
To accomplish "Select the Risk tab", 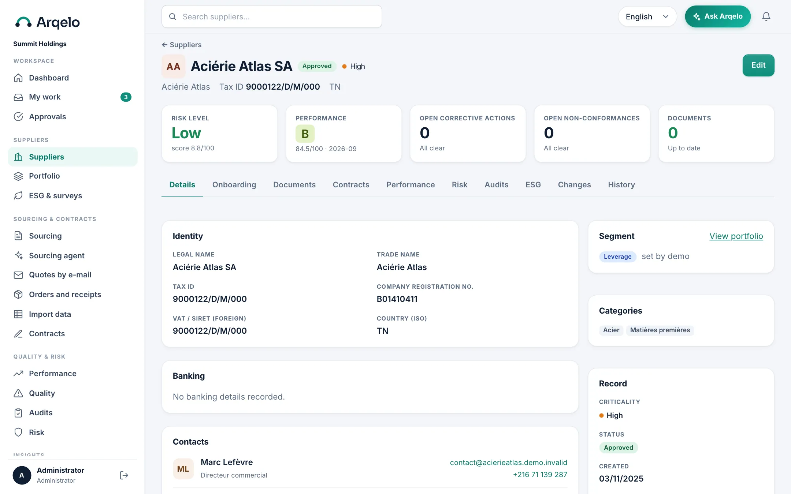I will click(x=460, y=185).
